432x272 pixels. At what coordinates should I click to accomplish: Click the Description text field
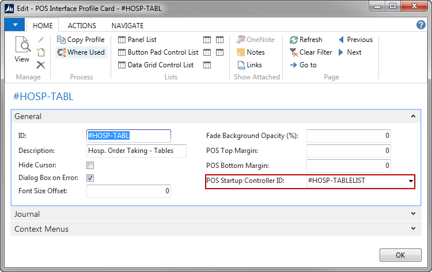pos(137,151)
